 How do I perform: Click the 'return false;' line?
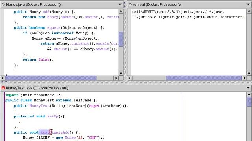[x=38, y=60]
